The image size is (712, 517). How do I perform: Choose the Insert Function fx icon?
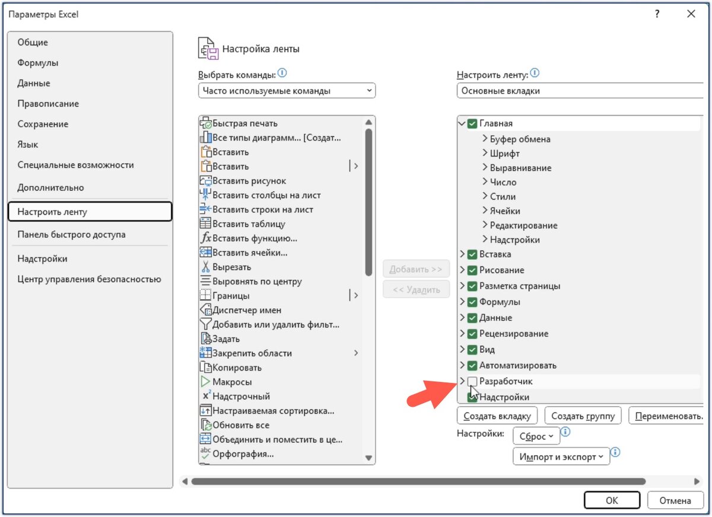[206, 238]
